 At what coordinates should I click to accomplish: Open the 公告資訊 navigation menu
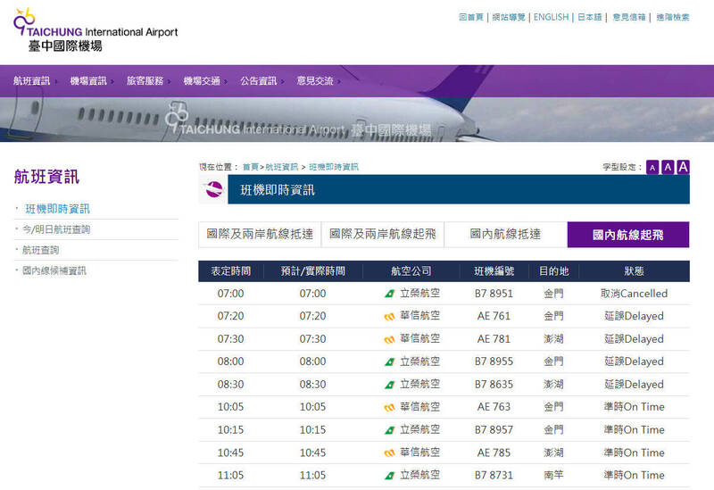(x=258, y=81)
